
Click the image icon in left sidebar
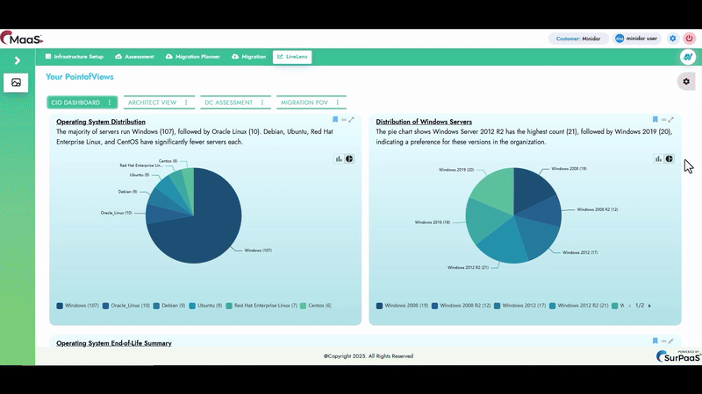point(16,82)
